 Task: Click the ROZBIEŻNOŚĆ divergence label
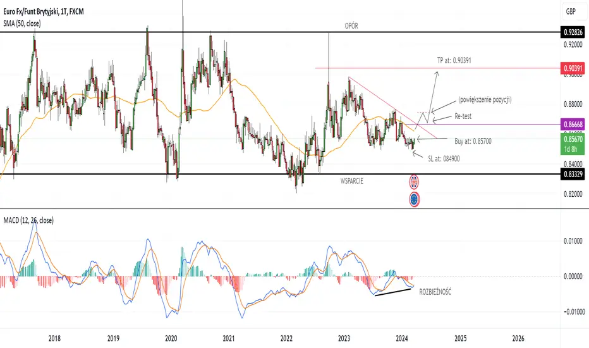point(435,292)
